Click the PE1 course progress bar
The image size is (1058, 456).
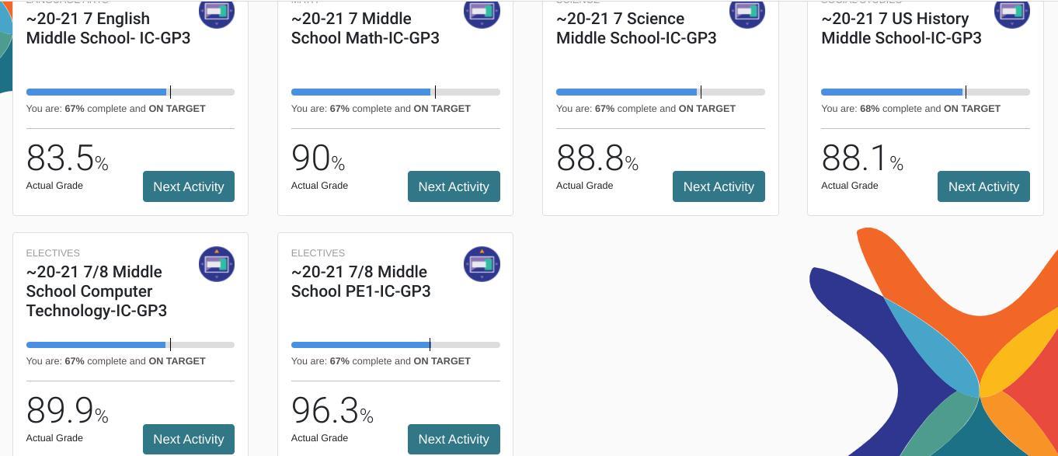[395, 345]
